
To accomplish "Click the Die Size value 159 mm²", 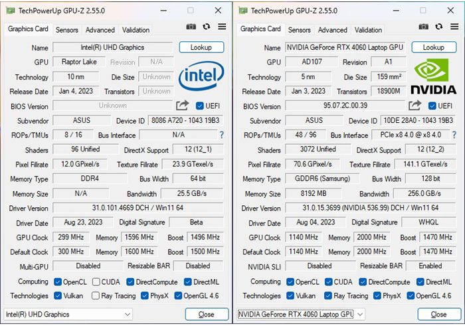I will click(389, 77).
